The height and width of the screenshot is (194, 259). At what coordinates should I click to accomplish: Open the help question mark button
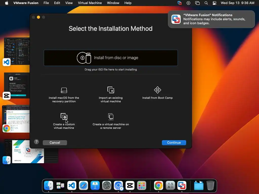click(36, 142)
